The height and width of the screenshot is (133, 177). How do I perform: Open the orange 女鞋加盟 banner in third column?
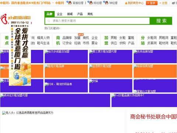tap(111, 71)
